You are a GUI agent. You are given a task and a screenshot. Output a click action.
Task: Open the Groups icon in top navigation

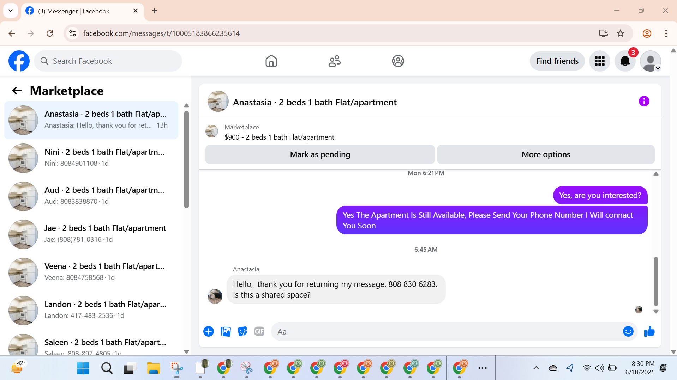pos(398,61)
